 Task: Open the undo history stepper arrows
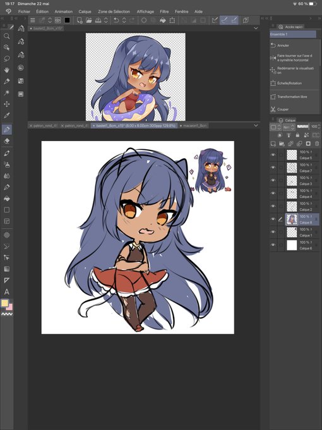124,20
